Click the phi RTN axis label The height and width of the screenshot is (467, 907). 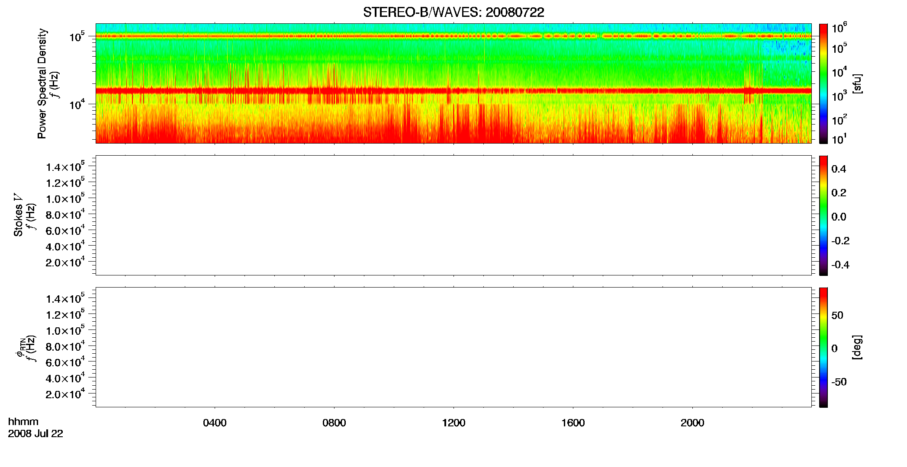[x=20, y=348]
